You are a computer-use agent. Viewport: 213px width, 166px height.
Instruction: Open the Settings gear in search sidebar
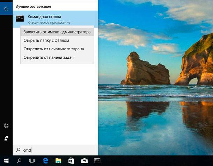pyautogui.click(x=6, y=125)
